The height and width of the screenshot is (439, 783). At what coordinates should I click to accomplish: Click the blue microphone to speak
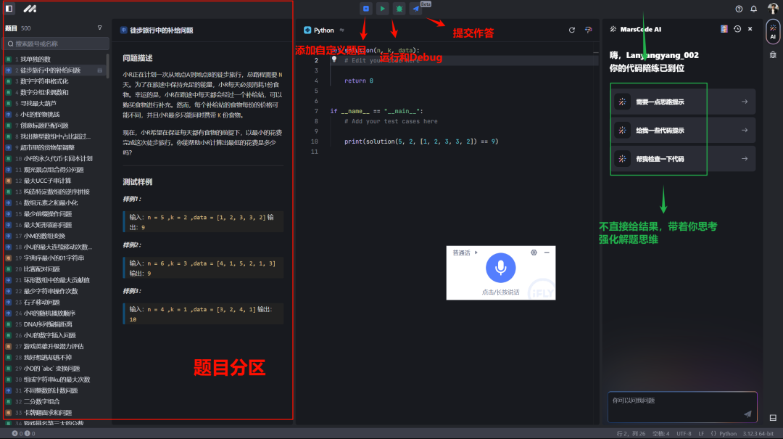click(x=500, y=268)
